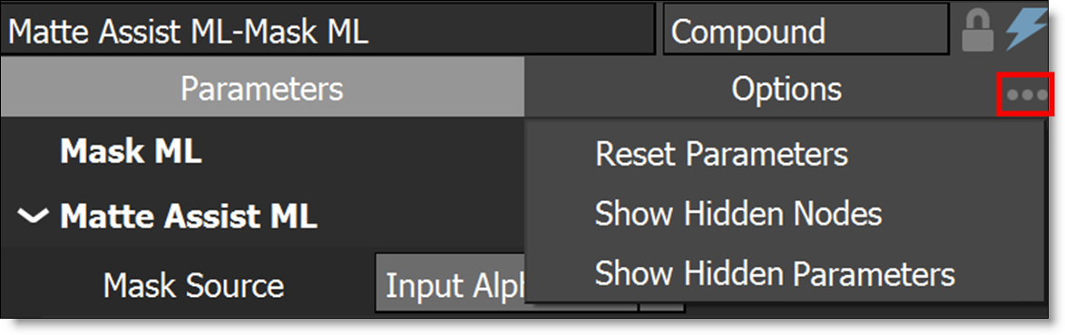This screenshot has height=335, width=1065.
Task: Switch to the Parameters tab
Action: 262,89
